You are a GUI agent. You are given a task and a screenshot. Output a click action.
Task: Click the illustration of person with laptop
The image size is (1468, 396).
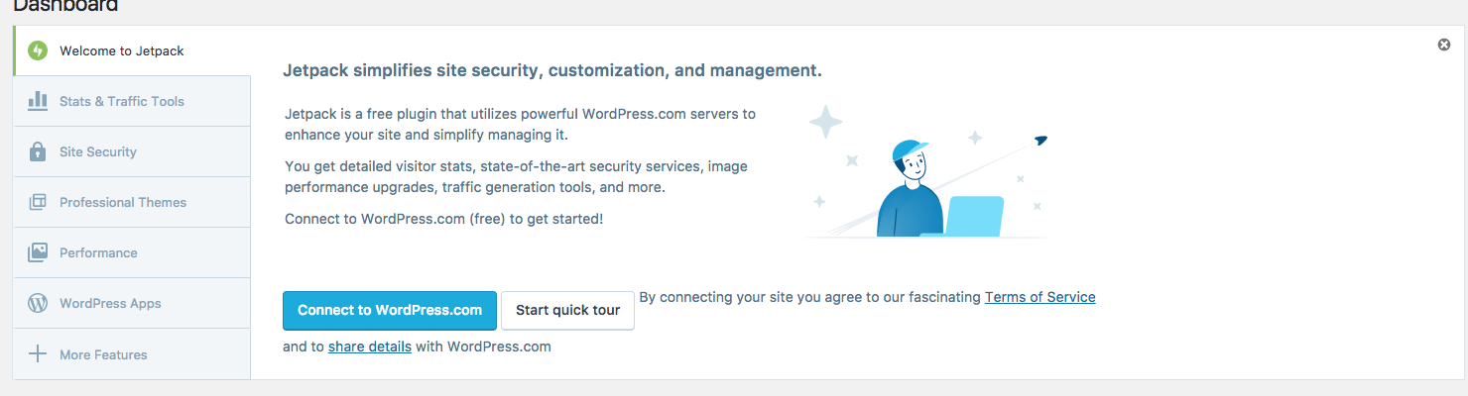[927, 178]
